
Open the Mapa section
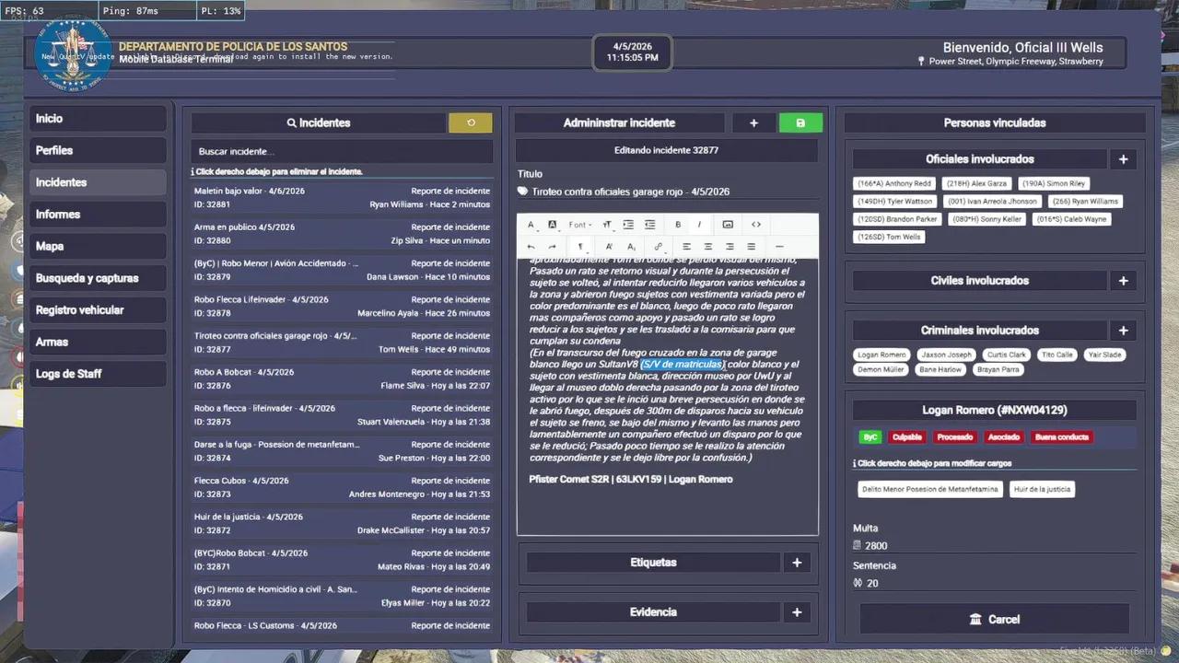pos(98,246)
